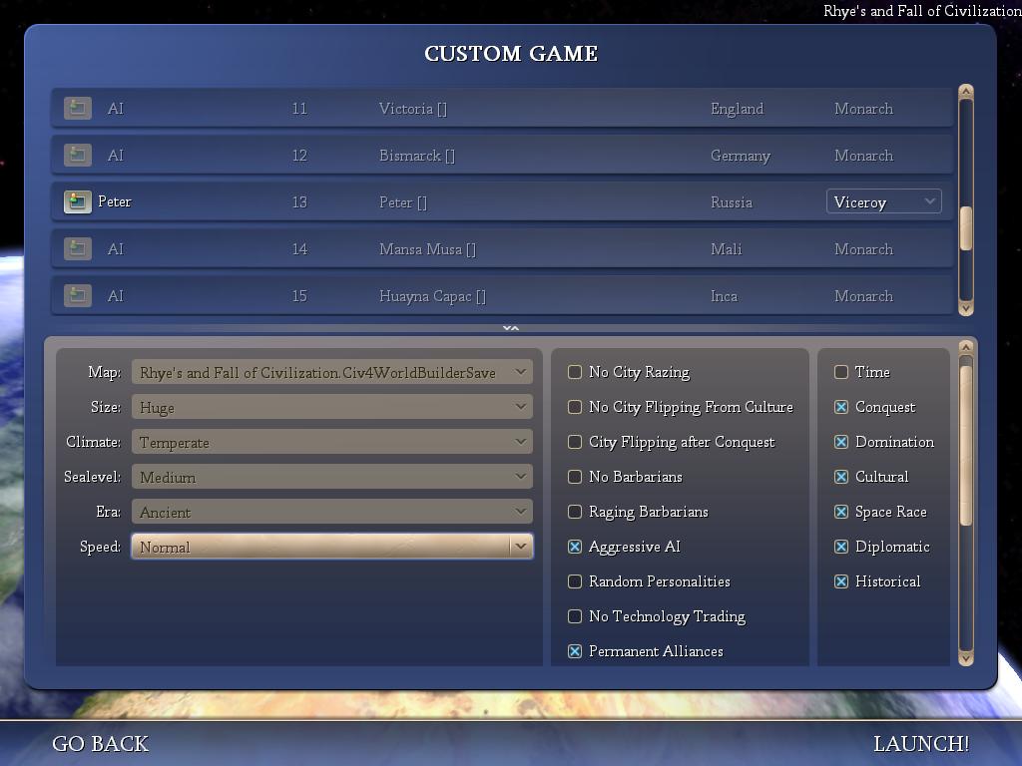Screen dimensions: 1022x766
Task: Enable City Flipping after Conquest
Action: (575, 442)
